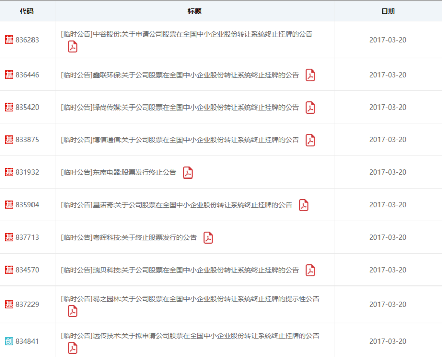This screenshot has width=442, height=357.
Task: Open 中谷股份 终止挂牌 announcement title
Action: (187, 34)
